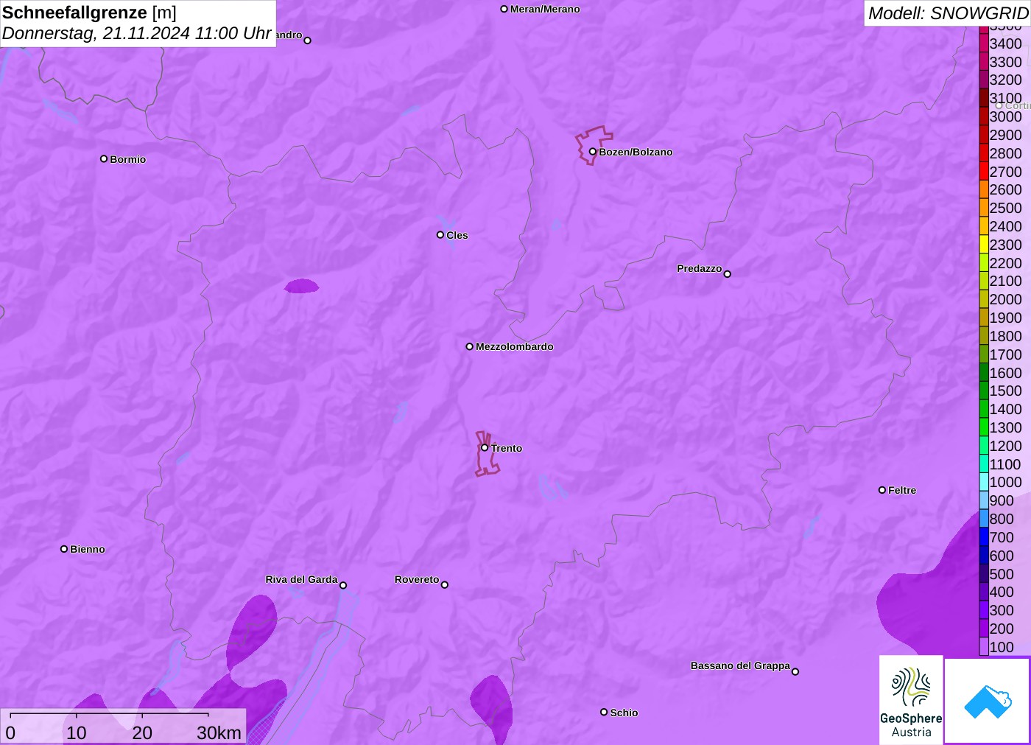This screenshot has height=745, width=1031.
Task: Click the Mezzolombardo label text
Action: click(x=515, y=346)
